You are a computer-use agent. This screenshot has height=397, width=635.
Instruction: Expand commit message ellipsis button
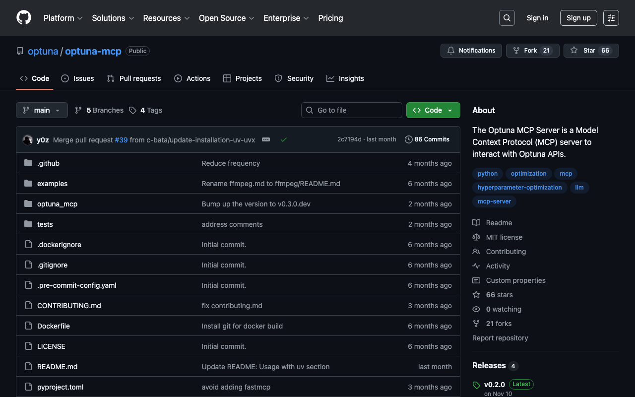(x=266, y=140)
